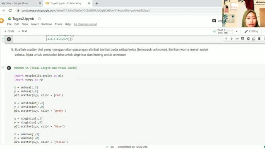Screen dimensions: 265x149
Task: Move the cell down with the arrow icon
Action: coord(231,38)
